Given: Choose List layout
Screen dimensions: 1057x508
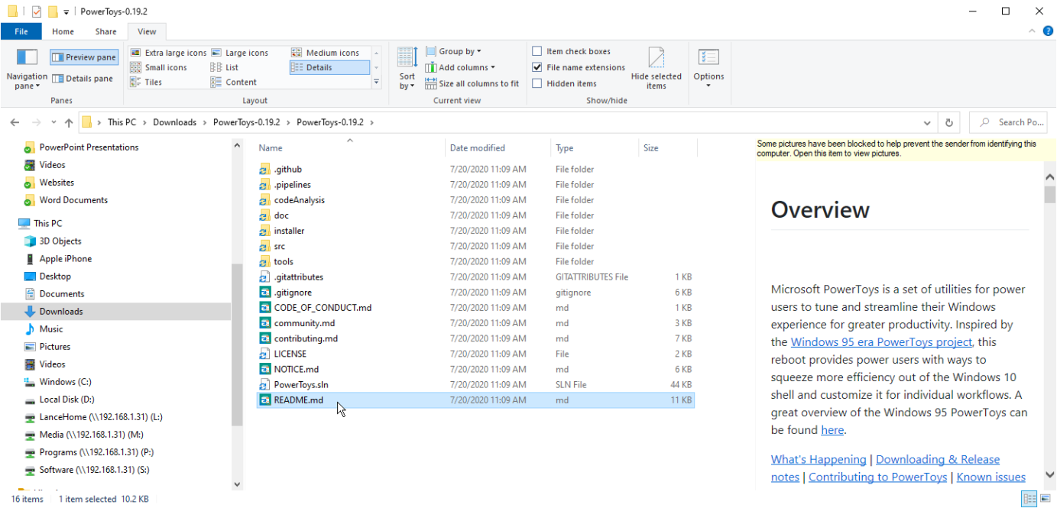Looking at the screenshot, I should click(225, 67).
